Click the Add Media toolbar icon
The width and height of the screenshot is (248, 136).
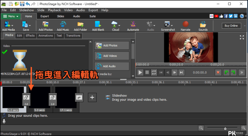click(7, 24)
